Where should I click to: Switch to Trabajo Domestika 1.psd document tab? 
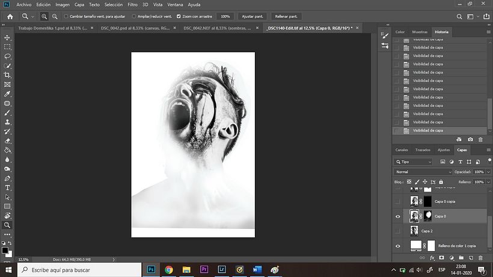52,28
